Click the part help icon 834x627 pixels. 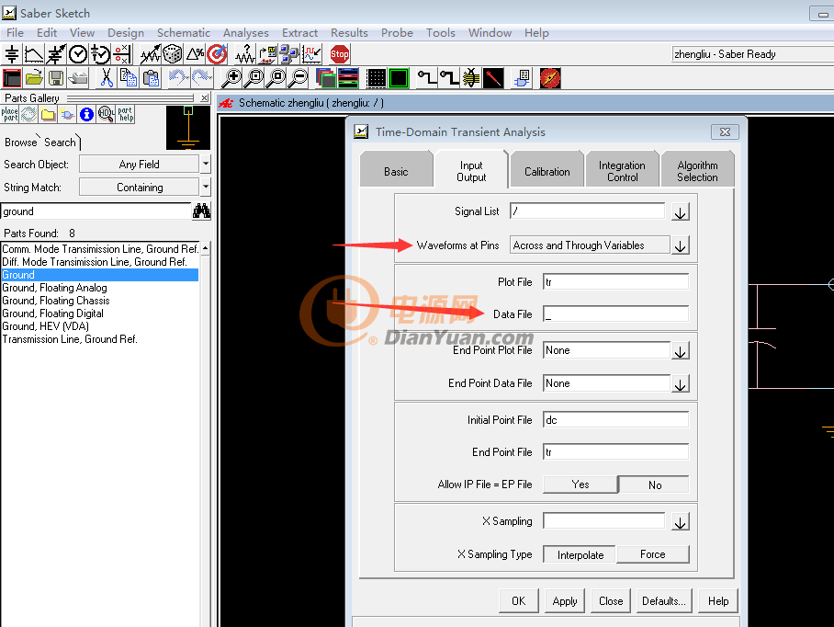pos(126,114)
